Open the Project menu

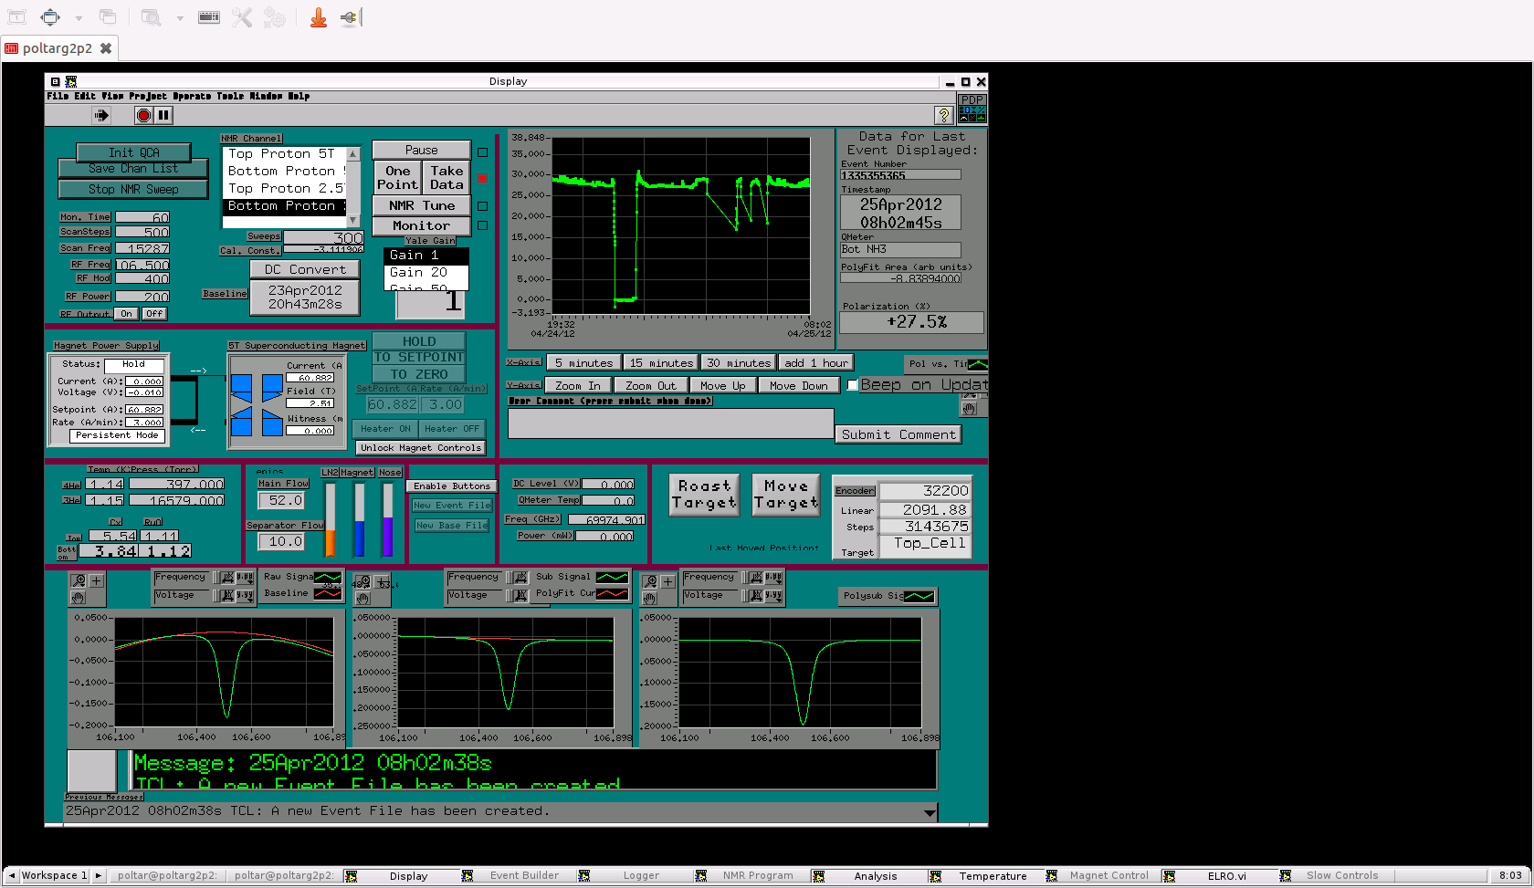148,96
